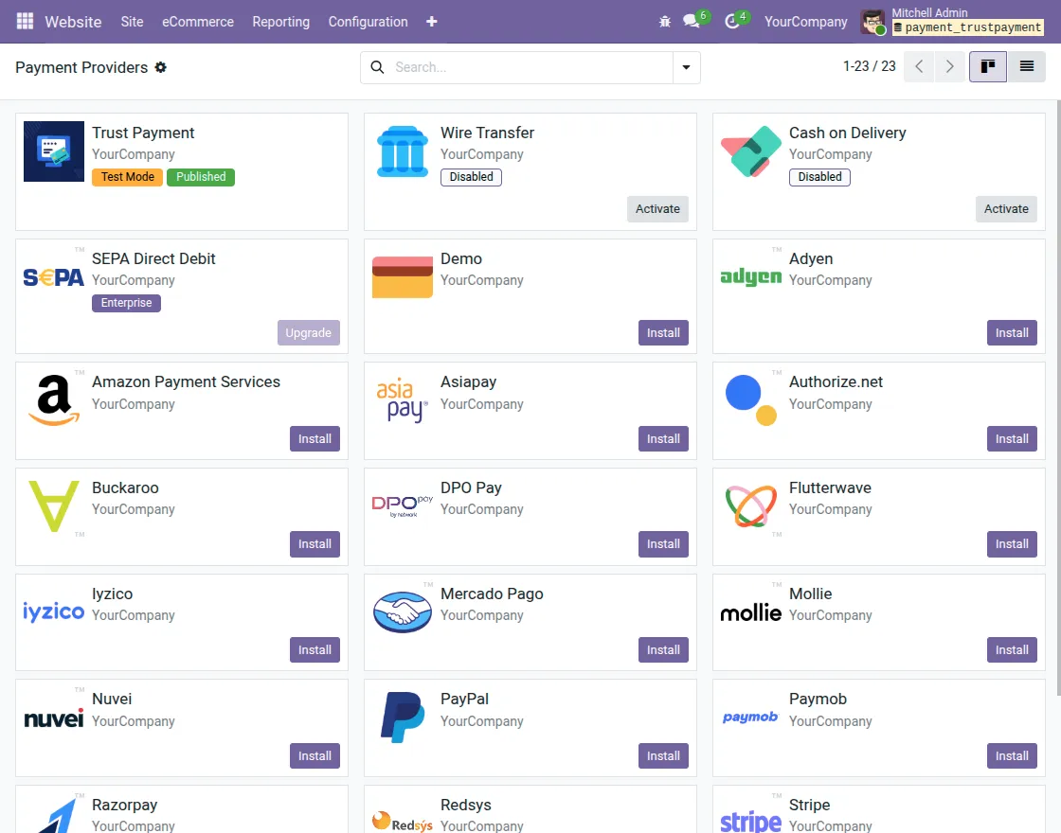Switch to list view

1027,66
